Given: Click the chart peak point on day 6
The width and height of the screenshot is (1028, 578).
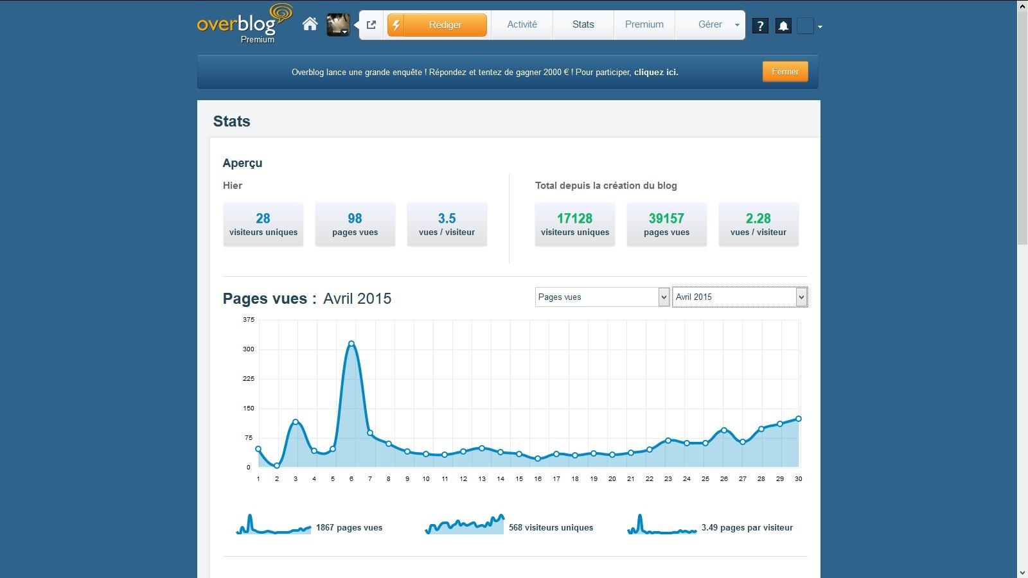Looking at the screenshot, I should pos(351,344).
